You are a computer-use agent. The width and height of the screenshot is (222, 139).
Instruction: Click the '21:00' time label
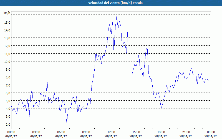point(186,132)
